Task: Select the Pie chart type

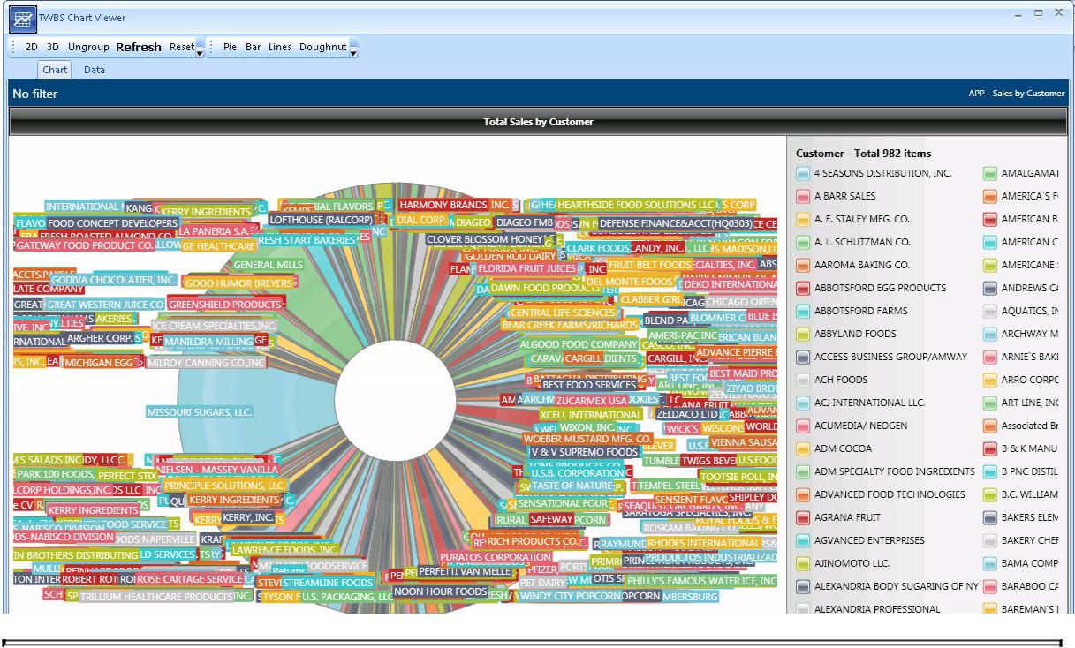Action: click(231, 47)
